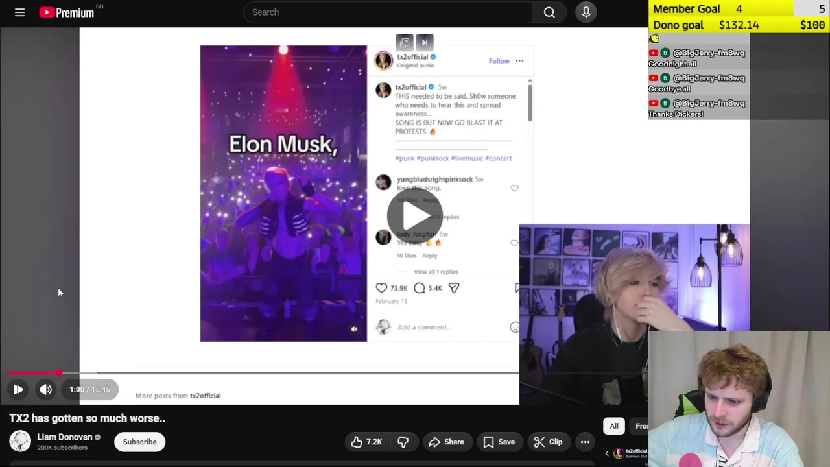Open the Share dialog

coord(447,442)
